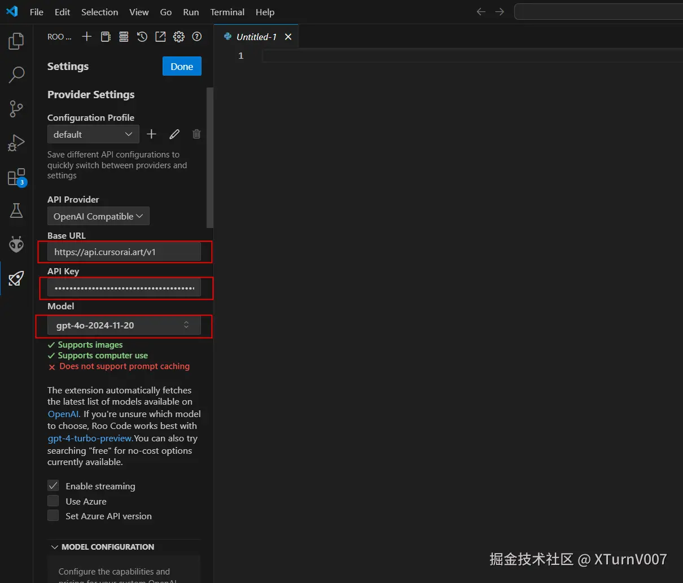Enable the Use Azure option
The image size is (683, 583).
[52, 501]
